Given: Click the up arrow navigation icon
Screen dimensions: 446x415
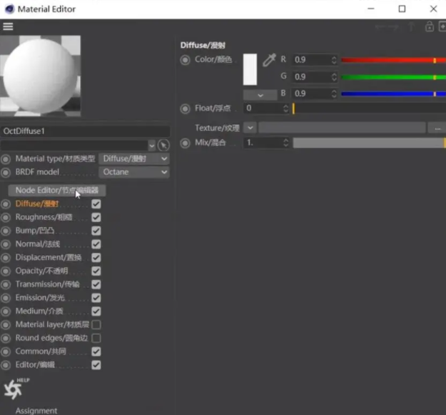Looking at the screenshot, I should click(x=411, y=26).
